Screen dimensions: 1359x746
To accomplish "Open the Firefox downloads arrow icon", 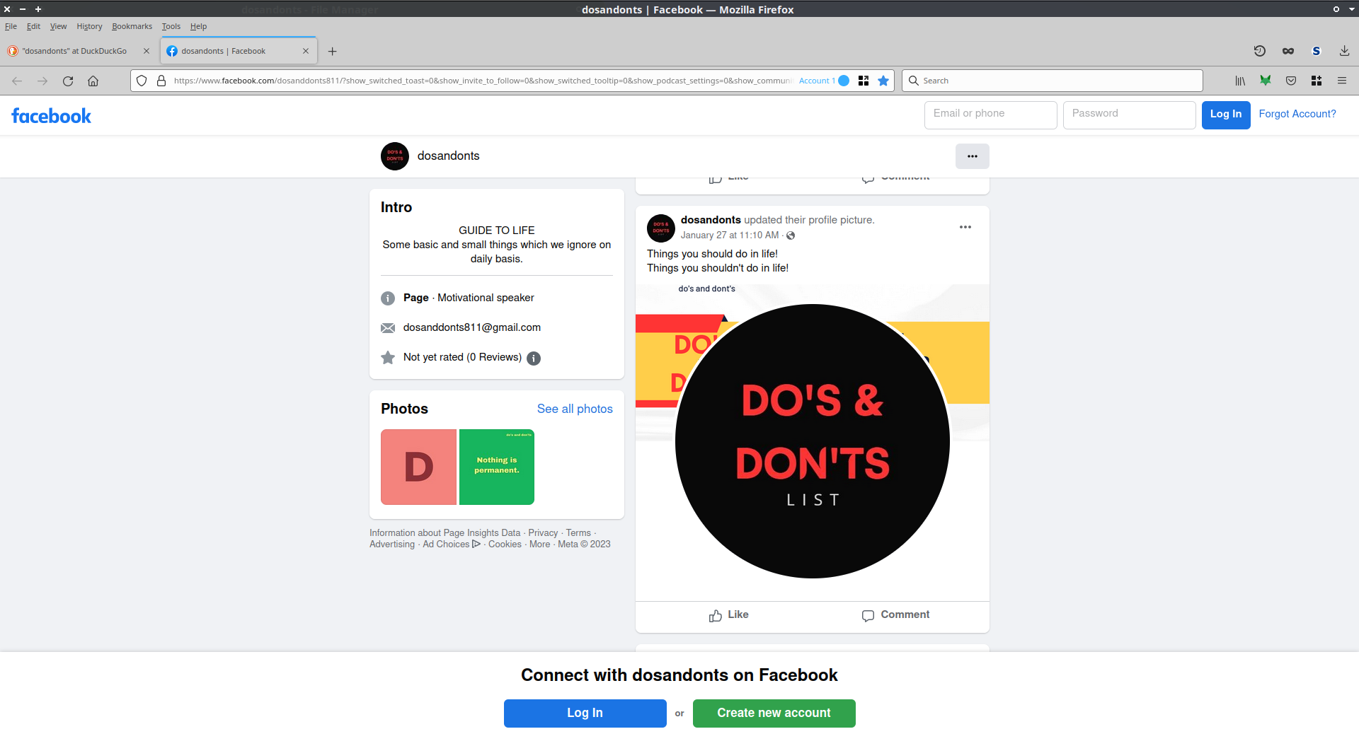I will point(1344,51).
